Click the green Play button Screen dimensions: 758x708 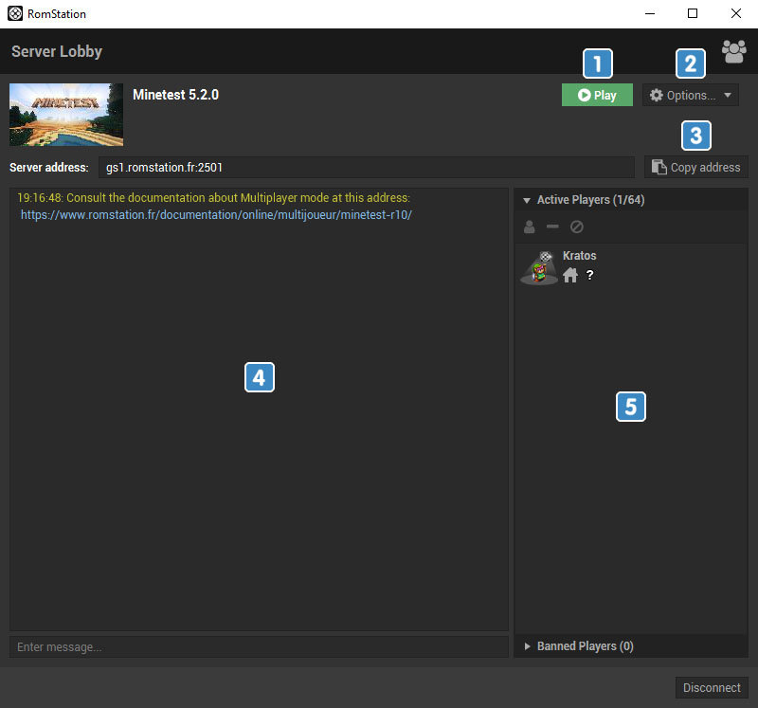coord(597,95)
